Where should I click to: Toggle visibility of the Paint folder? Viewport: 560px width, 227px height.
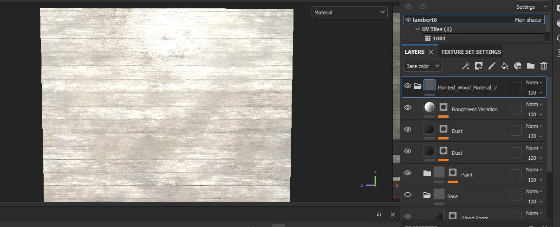[408, 173]
